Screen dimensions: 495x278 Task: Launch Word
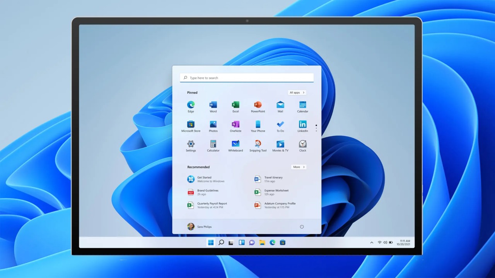coord(213,105)
